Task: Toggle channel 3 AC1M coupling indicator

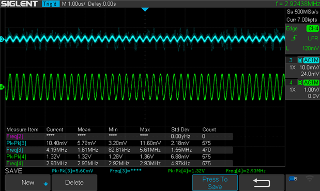Action: click(x=311, y=60)
